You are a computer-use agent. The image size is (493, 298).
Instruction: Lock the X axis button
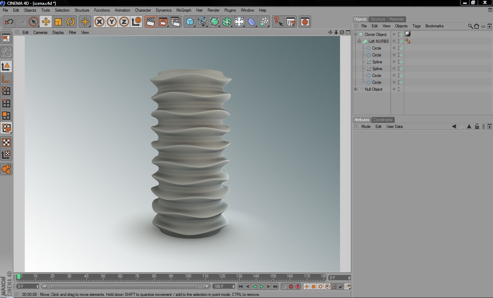click(99, 22)
